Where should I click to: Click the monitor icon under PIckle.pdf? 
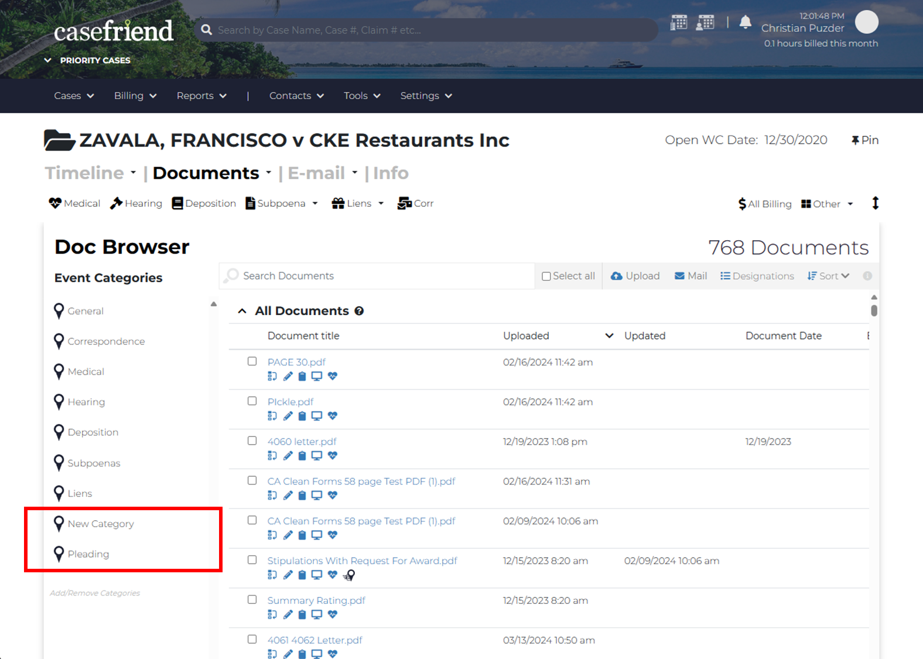[317, 416]
